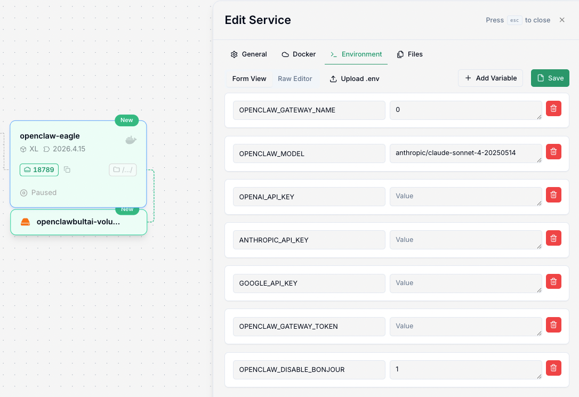The image size is (579, 397).
Task: Copy the port 18789 address
Action: click(67, 170)
